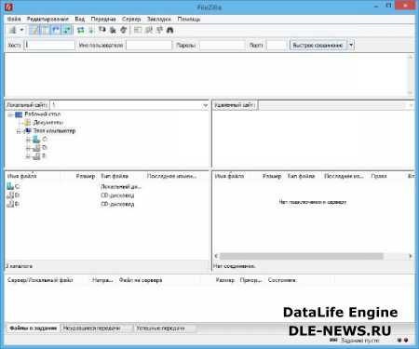
Task: Expand local site path combo box
Action: coord(205,105)
